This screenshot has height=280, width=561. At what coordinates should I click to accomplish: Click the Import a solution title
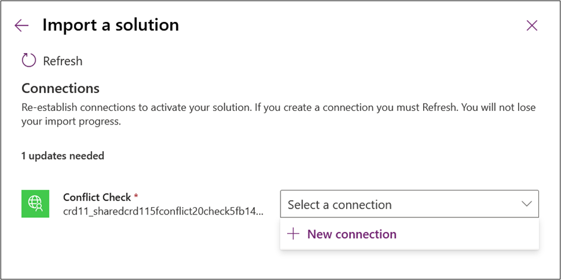110,26
